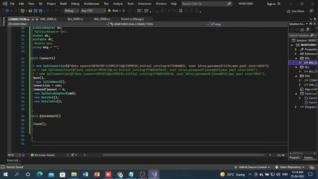Open Visual Studio from the taskbar
Image resolution: width=318 pixels, height=179 pixels.
point(154,175)
